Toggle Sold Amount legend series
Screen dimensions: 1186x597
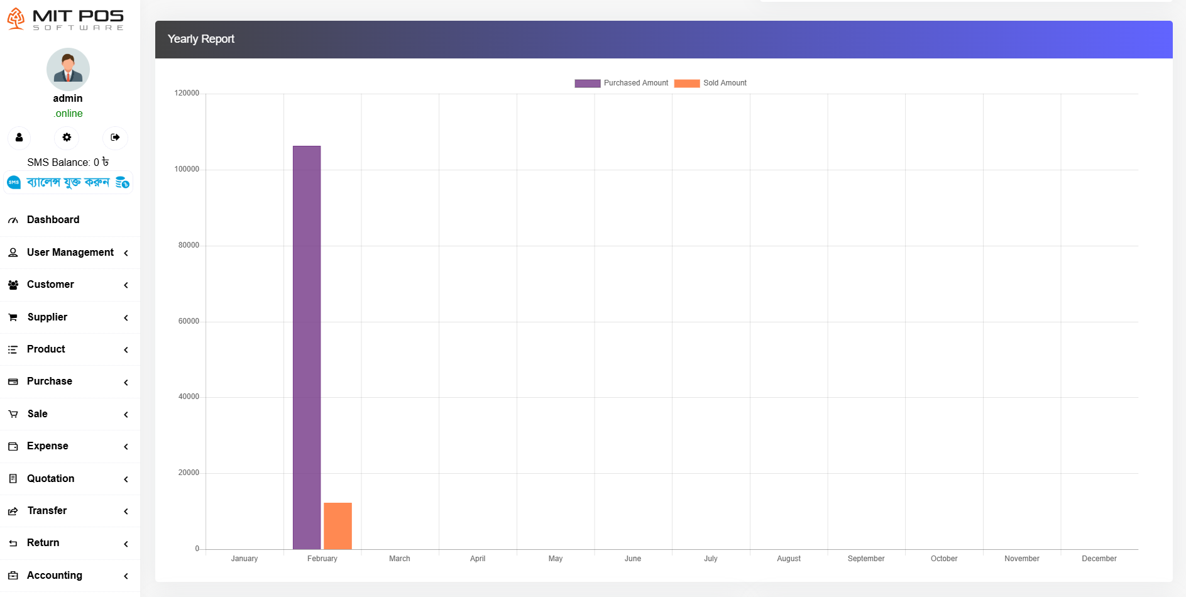tap(711, 83)
